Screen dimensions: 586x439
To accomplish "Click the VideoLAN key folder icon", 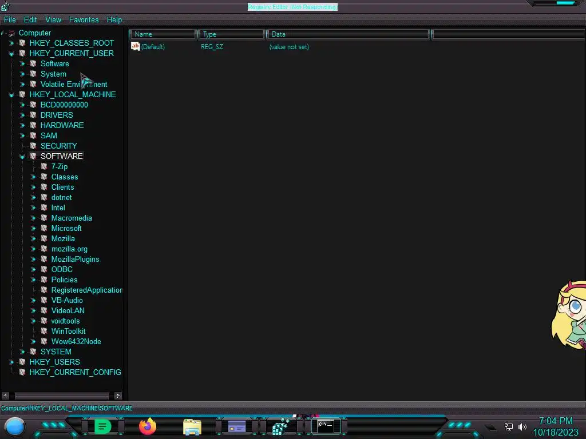I will click(44, 310).
